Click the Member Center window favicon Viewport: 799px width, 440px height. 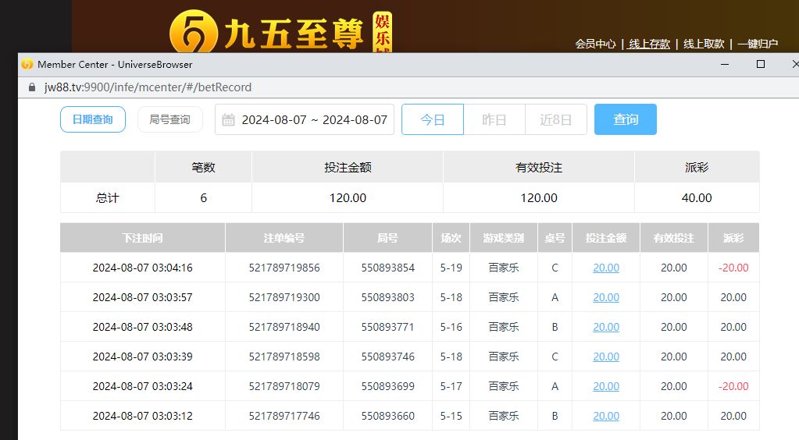point(27,64)
